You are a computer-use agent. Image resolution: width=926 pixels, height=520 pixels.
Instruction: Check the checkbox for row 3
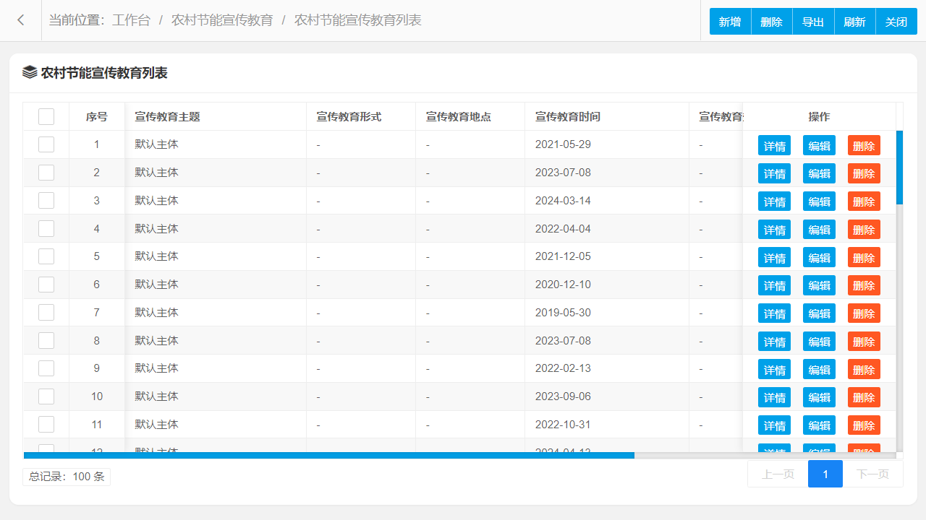coord(46,201)
